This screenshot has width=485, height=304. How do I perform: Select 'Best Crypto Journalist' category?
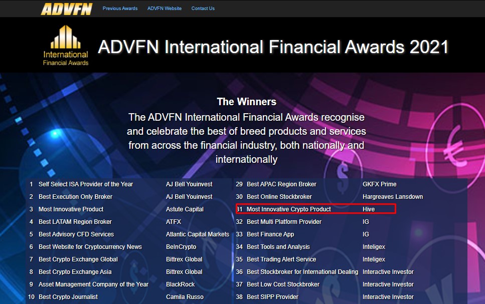point(68,297)
